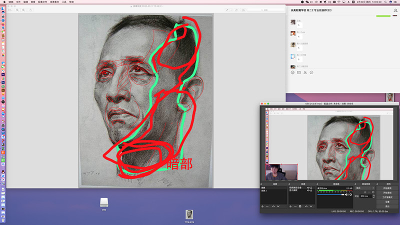Open the OBS disk icon on desktop
Viewport: 400px width, 225px height.
point(104,202)
